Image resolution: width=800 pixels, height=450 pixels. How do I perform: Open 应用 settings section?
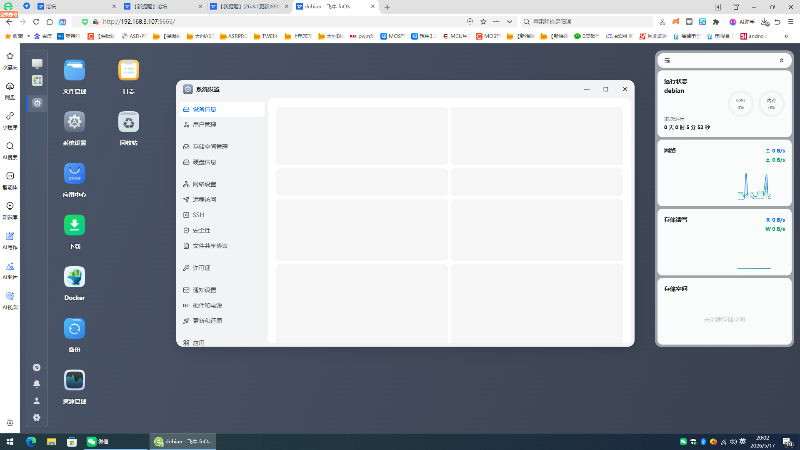point(222,342)
